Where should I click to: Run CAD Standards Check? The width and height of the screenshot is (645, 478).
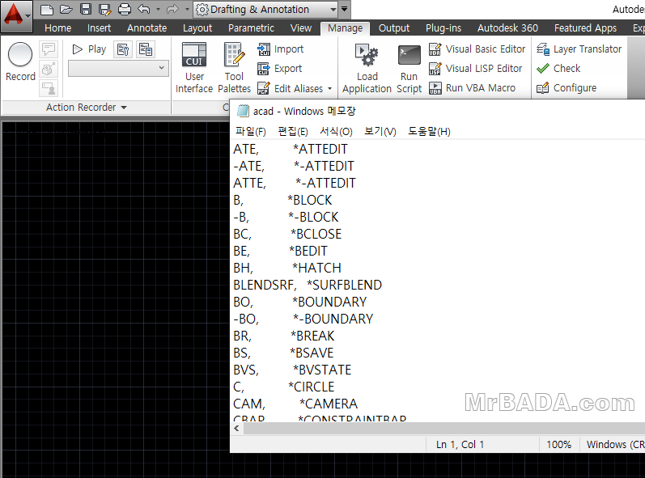pos(558,69)
